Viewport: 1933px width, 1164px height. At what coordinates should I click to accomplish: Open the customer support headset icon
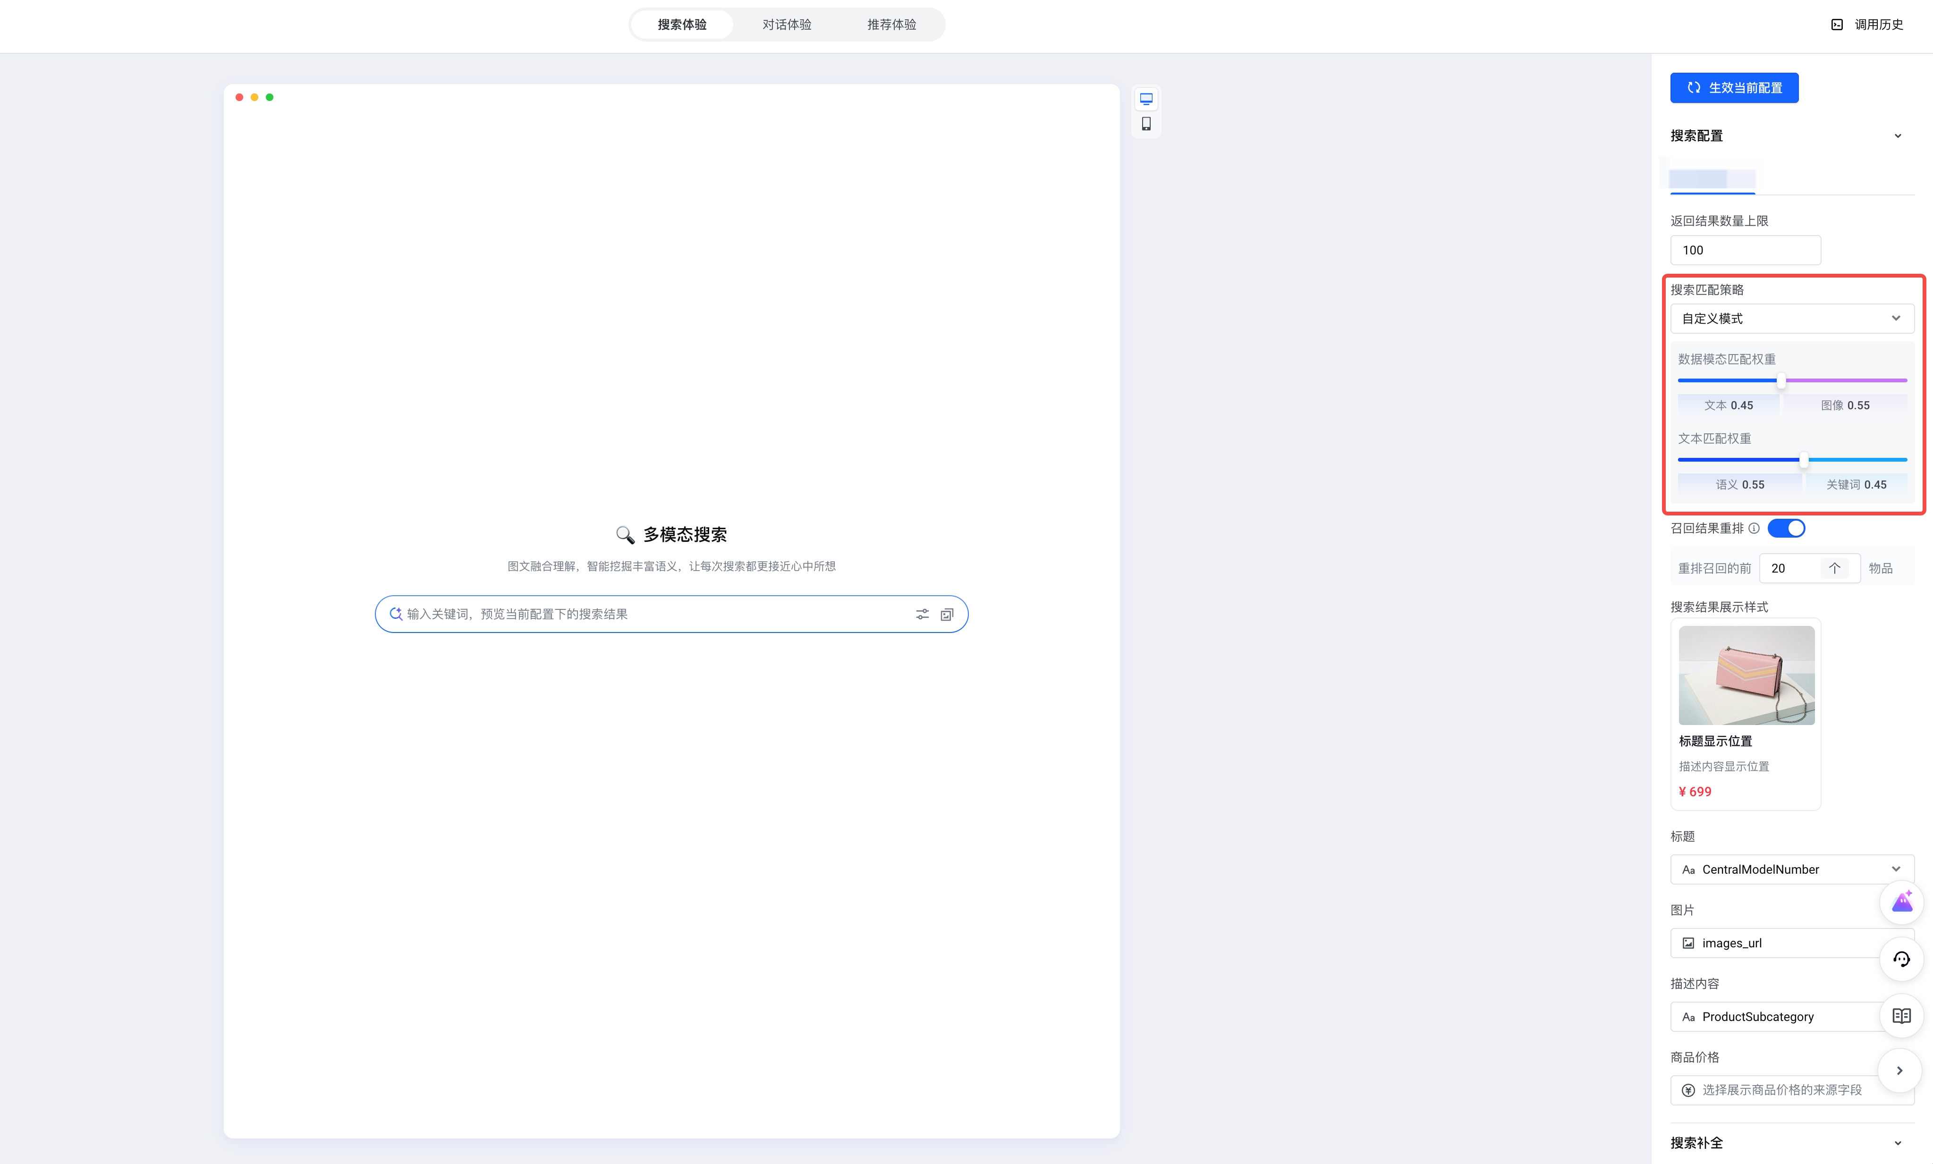(x=1902, y=959)
